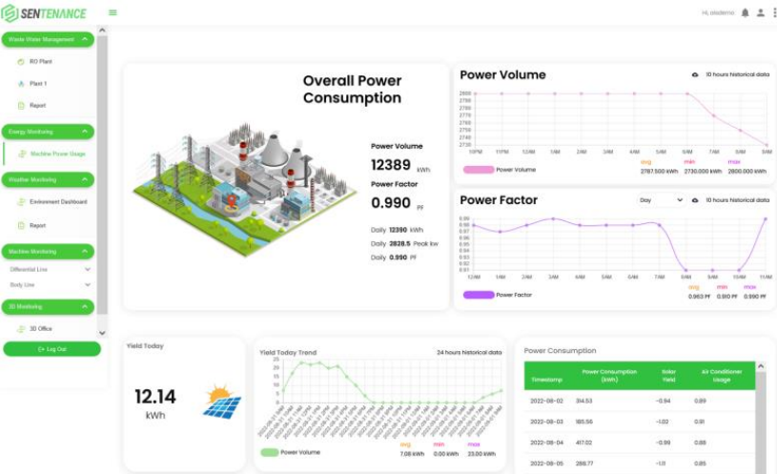This screenshot has height=474, width=777.
Task: Open RO Plant in the sidebar
Action: (x=40, y=61)
